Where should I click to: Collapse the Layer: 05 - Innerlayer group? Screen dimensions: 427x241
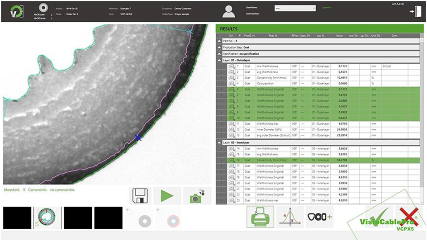[x=219, y=142]
